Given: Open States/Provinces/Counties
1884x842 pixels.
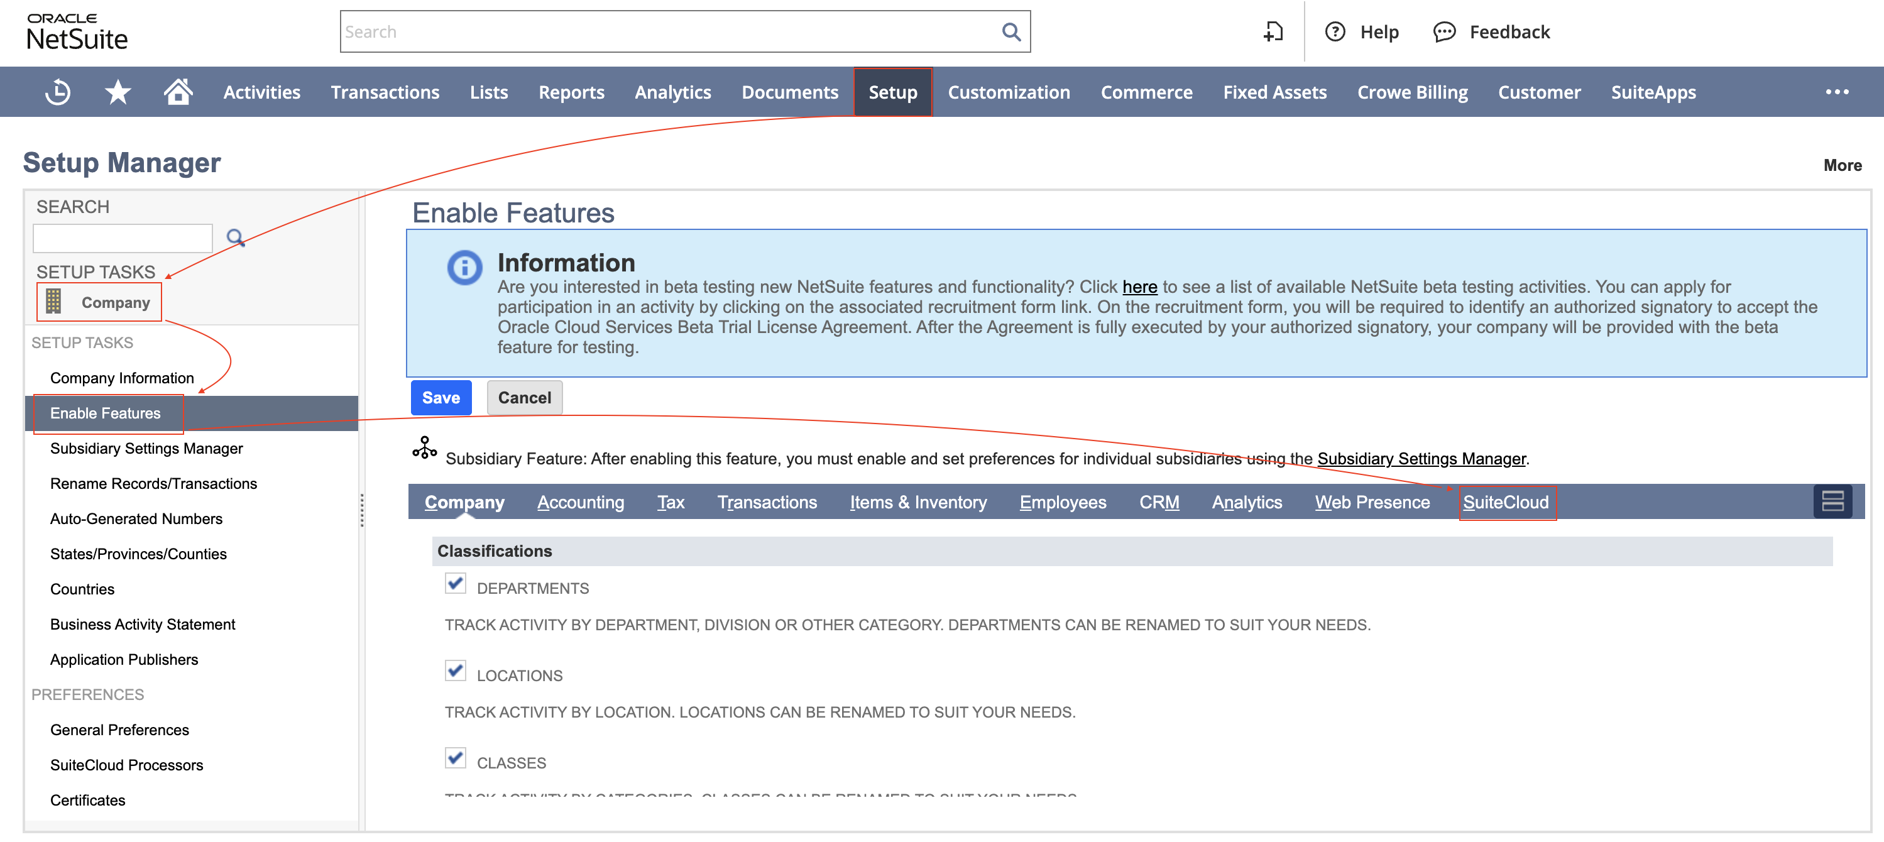Looking at the screenshot, I should pyautogui.click(x=138, y=554).
